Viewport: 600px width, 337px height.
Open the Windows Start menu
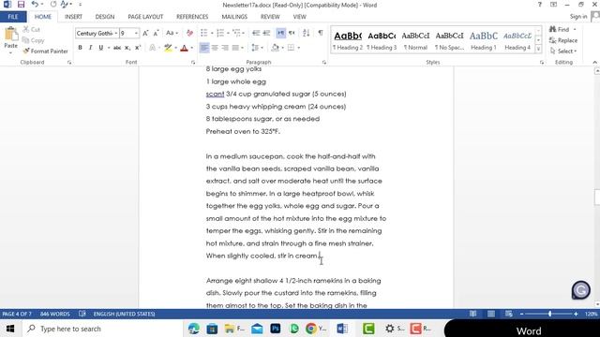[x=10, y=329]
